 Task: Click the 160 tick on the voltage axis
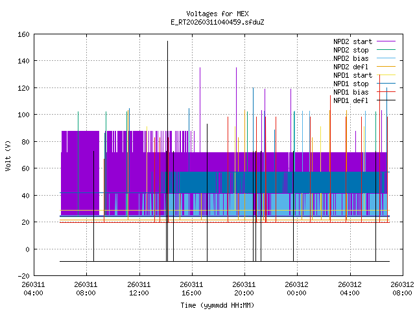tap(22, 34)
